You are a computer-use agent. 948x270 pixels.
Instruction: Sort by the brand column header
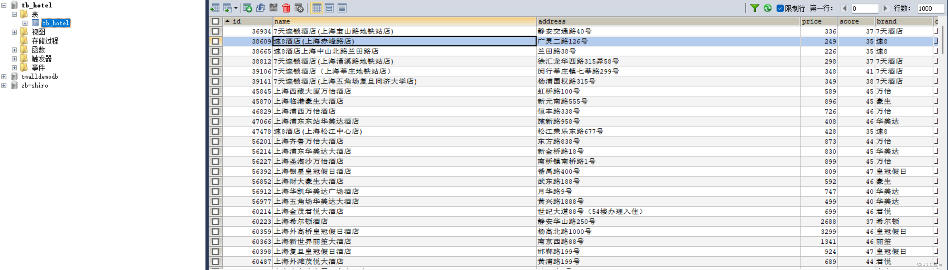pos(904,21)
